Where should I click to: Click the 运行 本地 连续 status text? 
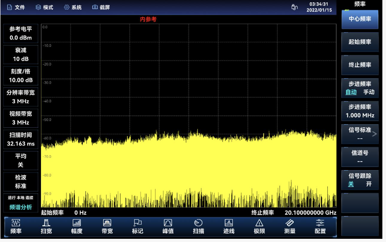pos(20,198)
